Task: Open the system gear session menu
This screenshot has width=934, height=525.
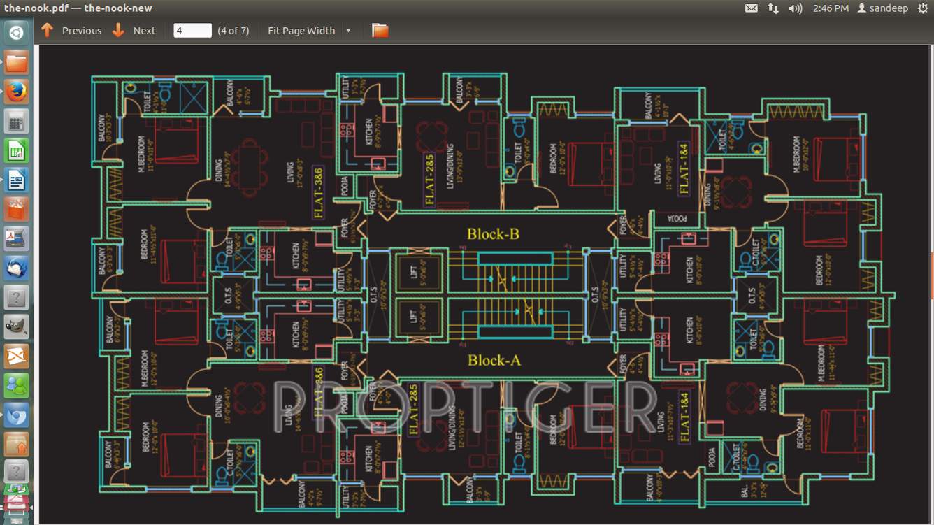Action: click(x=923, y=8)
